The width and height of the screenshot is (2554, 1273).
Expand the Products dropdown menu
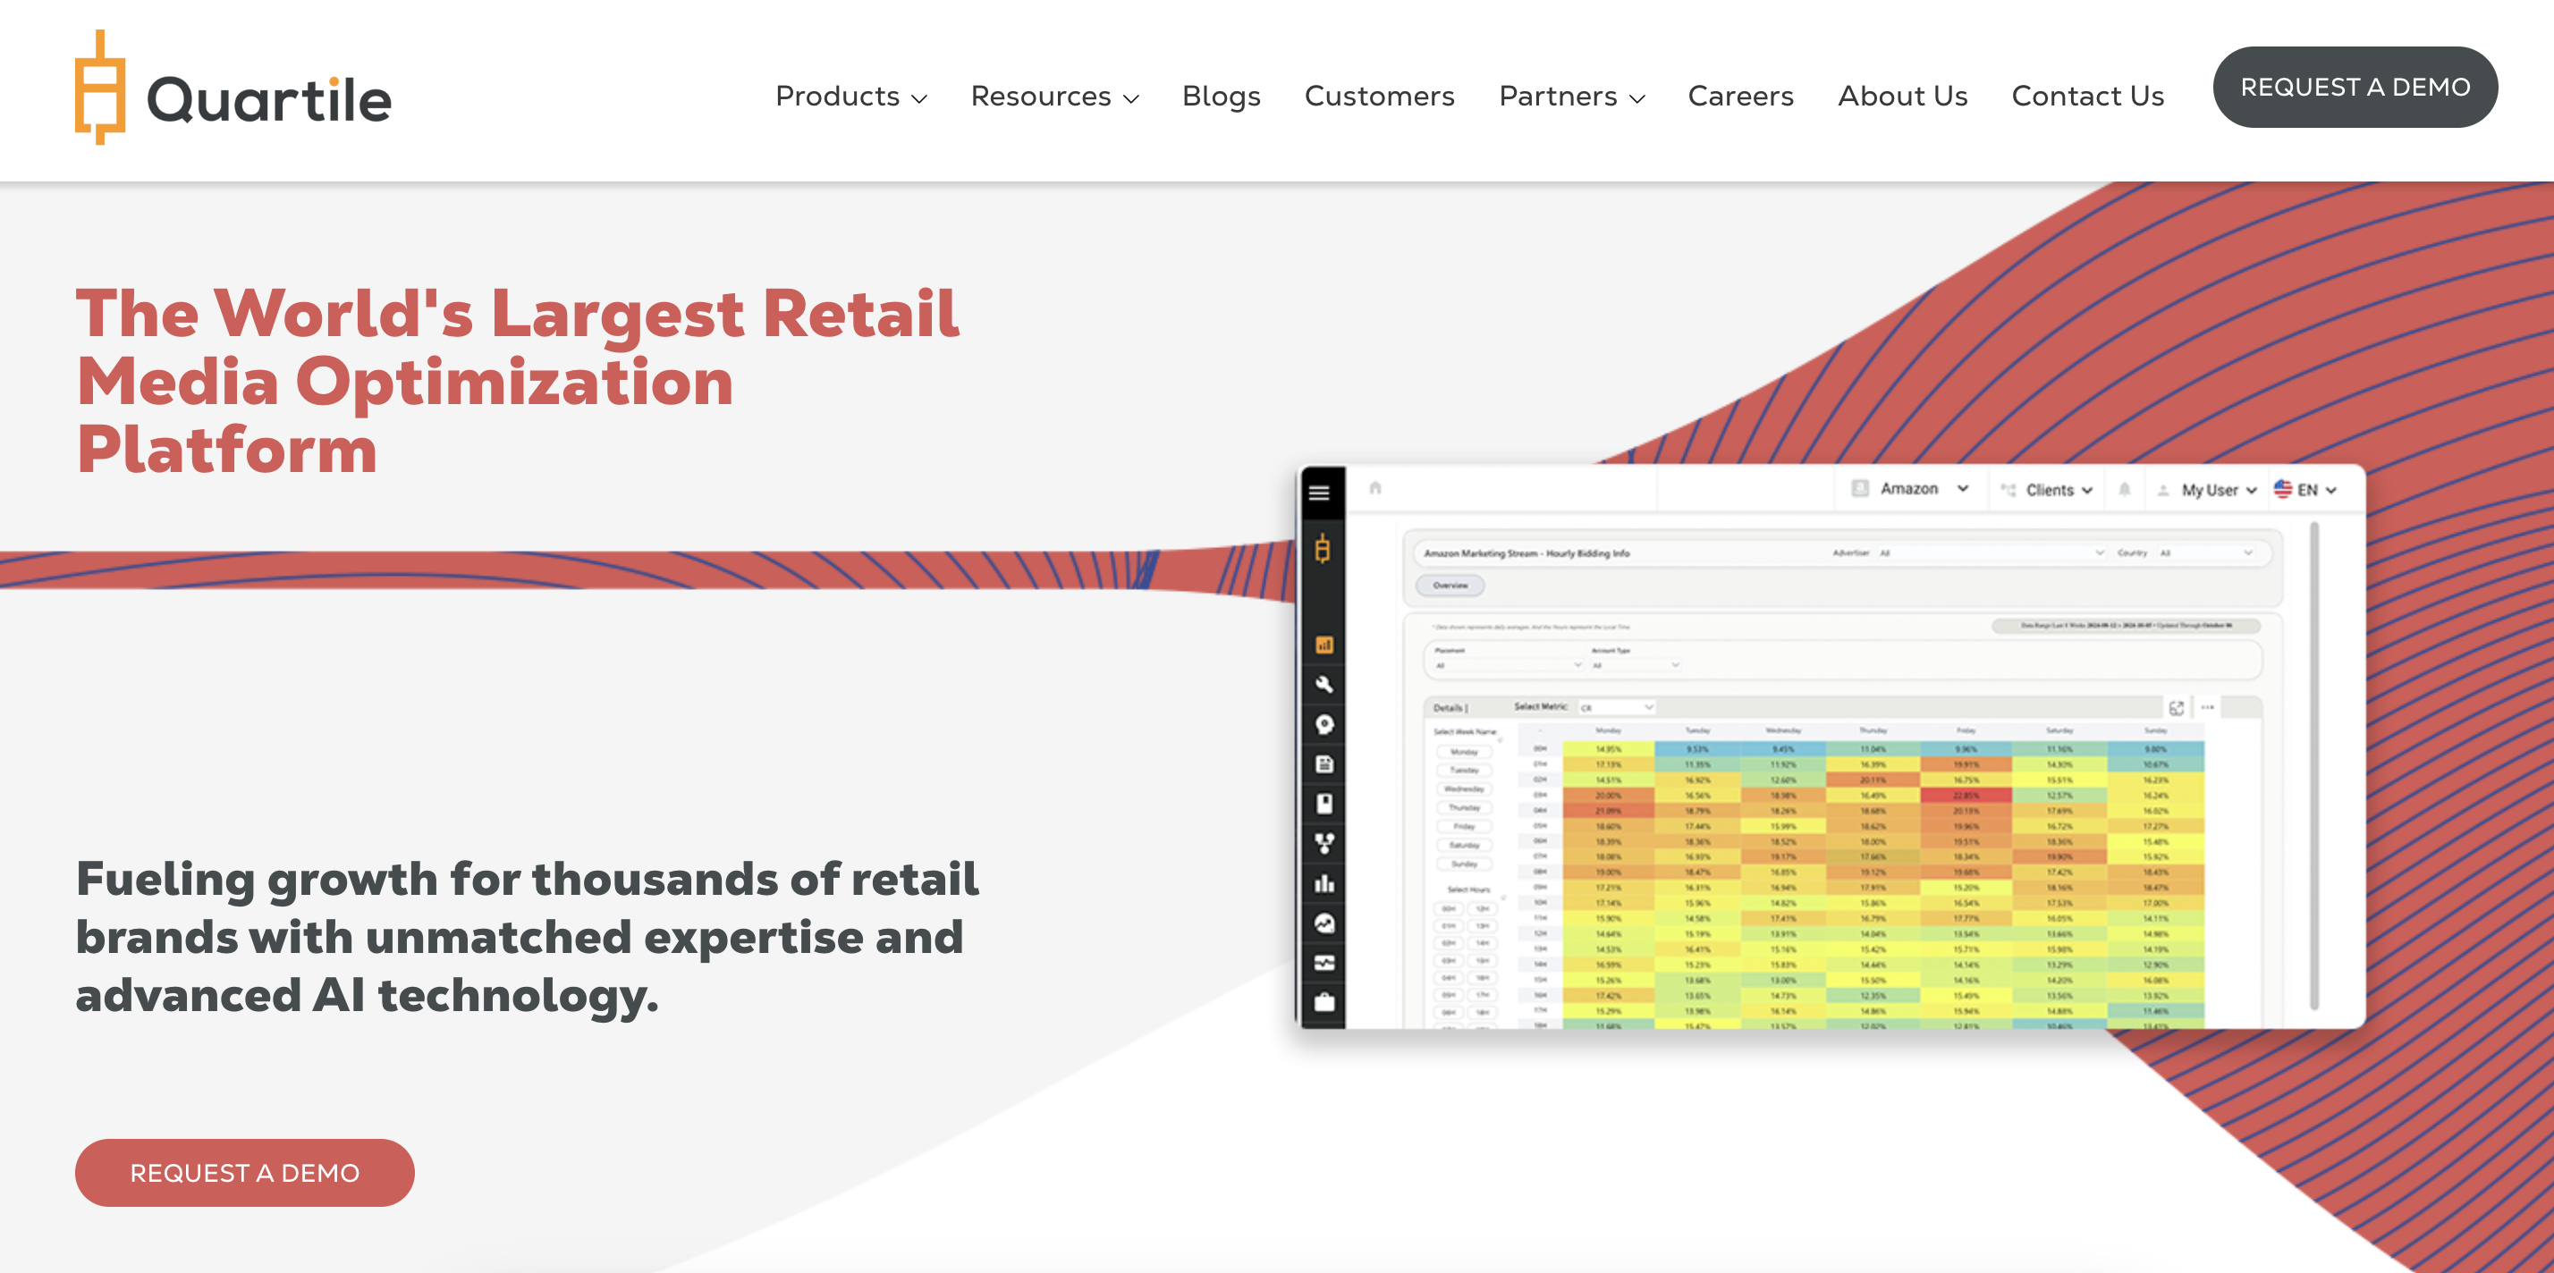click(850, 97)
